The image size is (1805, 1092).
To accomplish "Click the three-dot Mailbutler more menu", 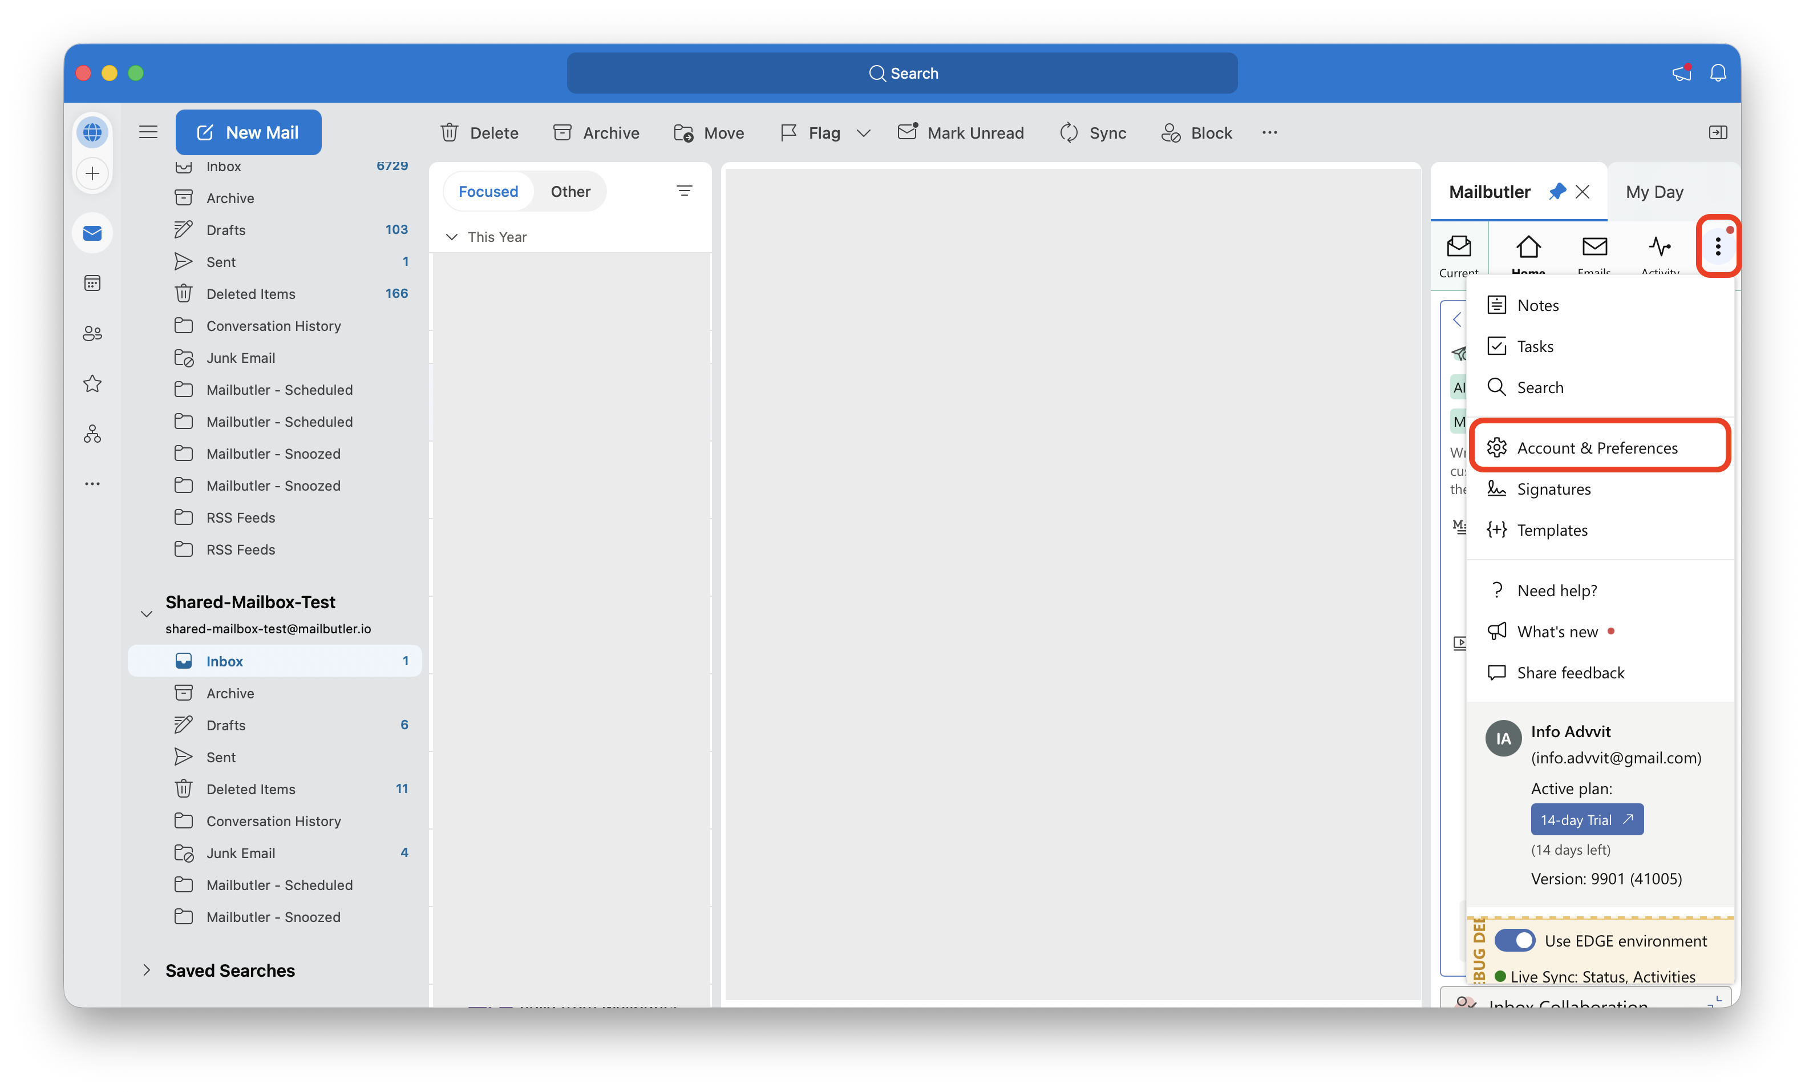I will click(1718, 246).
